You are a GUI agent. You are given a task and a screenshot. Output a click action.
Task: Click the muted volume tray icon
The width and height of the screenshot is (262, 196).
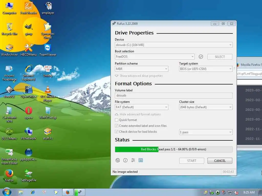[236, 192]
